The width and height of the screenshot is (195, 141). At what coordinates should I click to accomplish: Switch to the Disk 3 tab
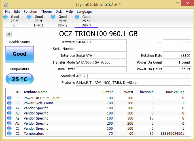(x=86, y=21)
